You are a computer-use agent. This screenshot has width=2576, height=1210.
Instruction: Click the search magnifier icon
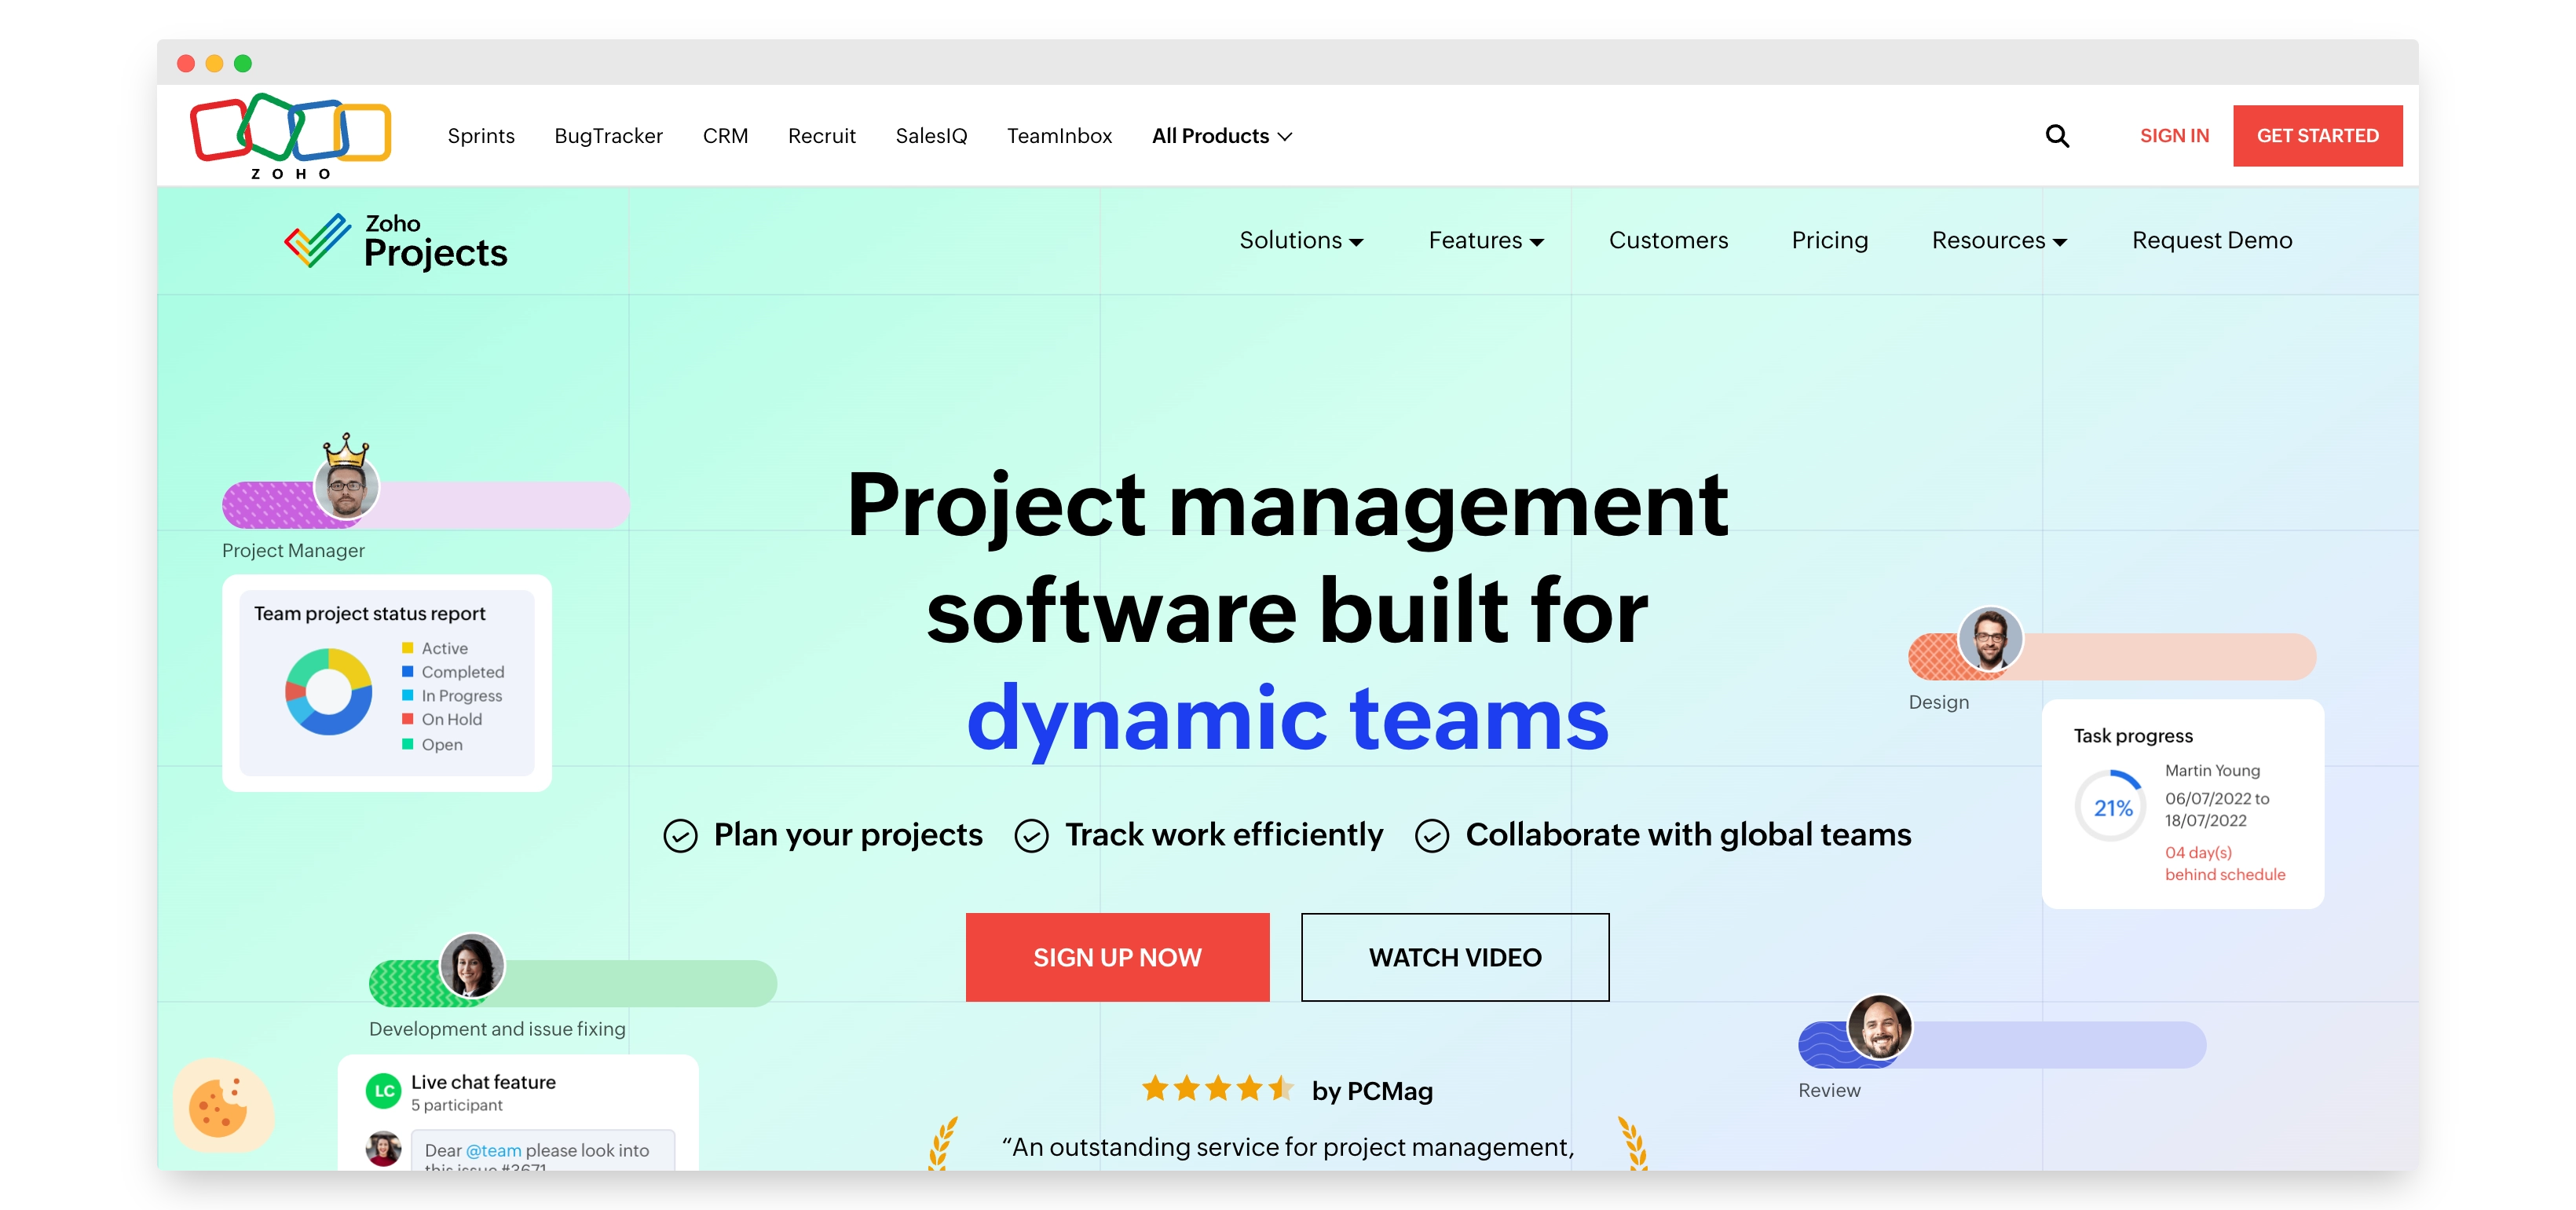click(x=2056, y=136)
